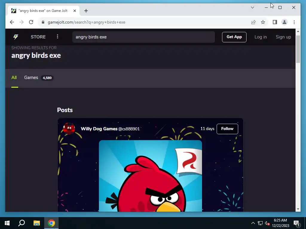
Task: Click the vertical scrollbar thumb
Action: coord(298,49)
